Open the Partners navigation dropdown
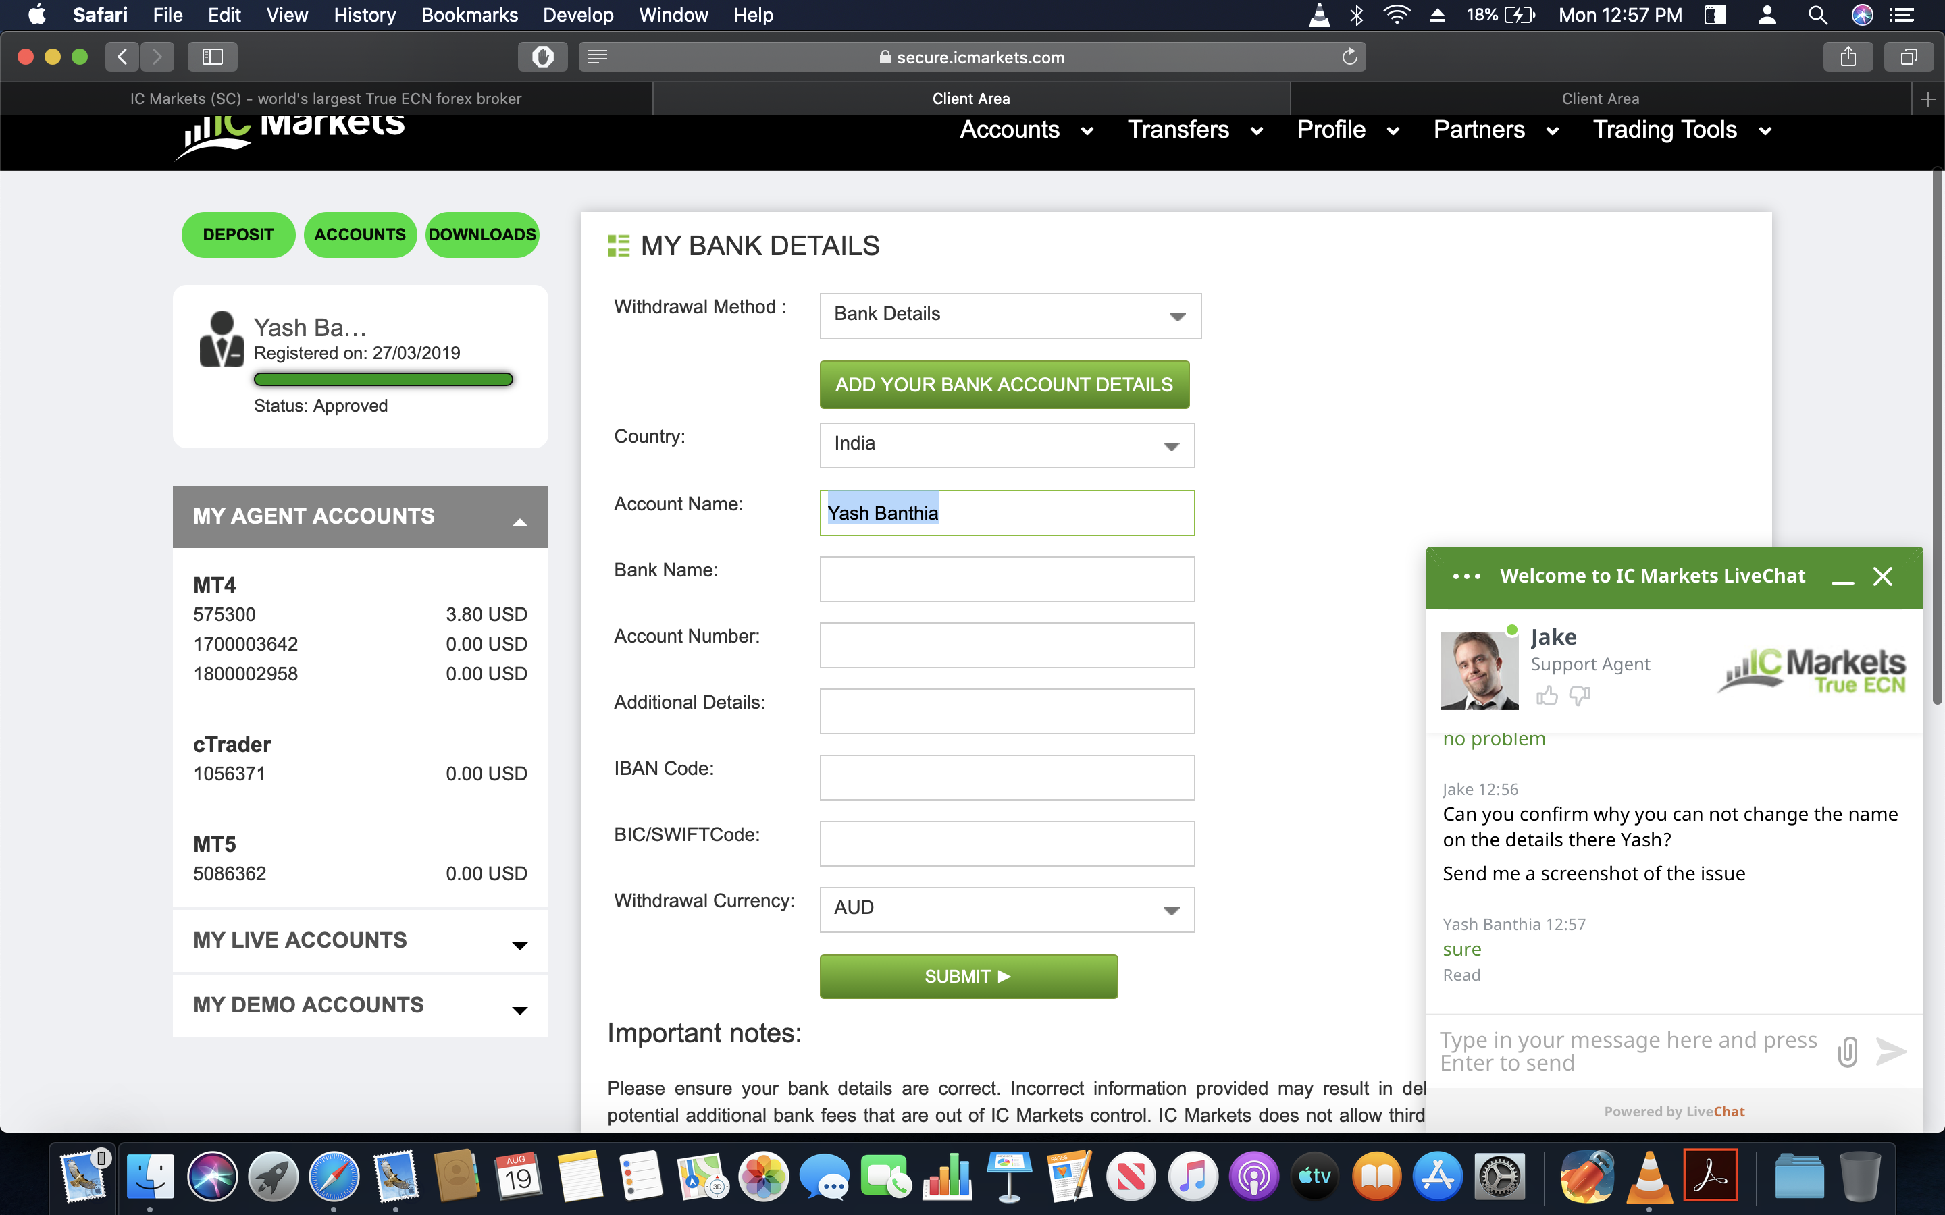Viewport: 1945px width, 1215px height. [1496, 130]
